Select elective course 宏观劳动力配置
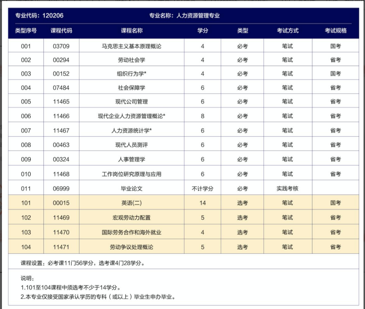Screen dimensions: 365x309 click(132, 218)
